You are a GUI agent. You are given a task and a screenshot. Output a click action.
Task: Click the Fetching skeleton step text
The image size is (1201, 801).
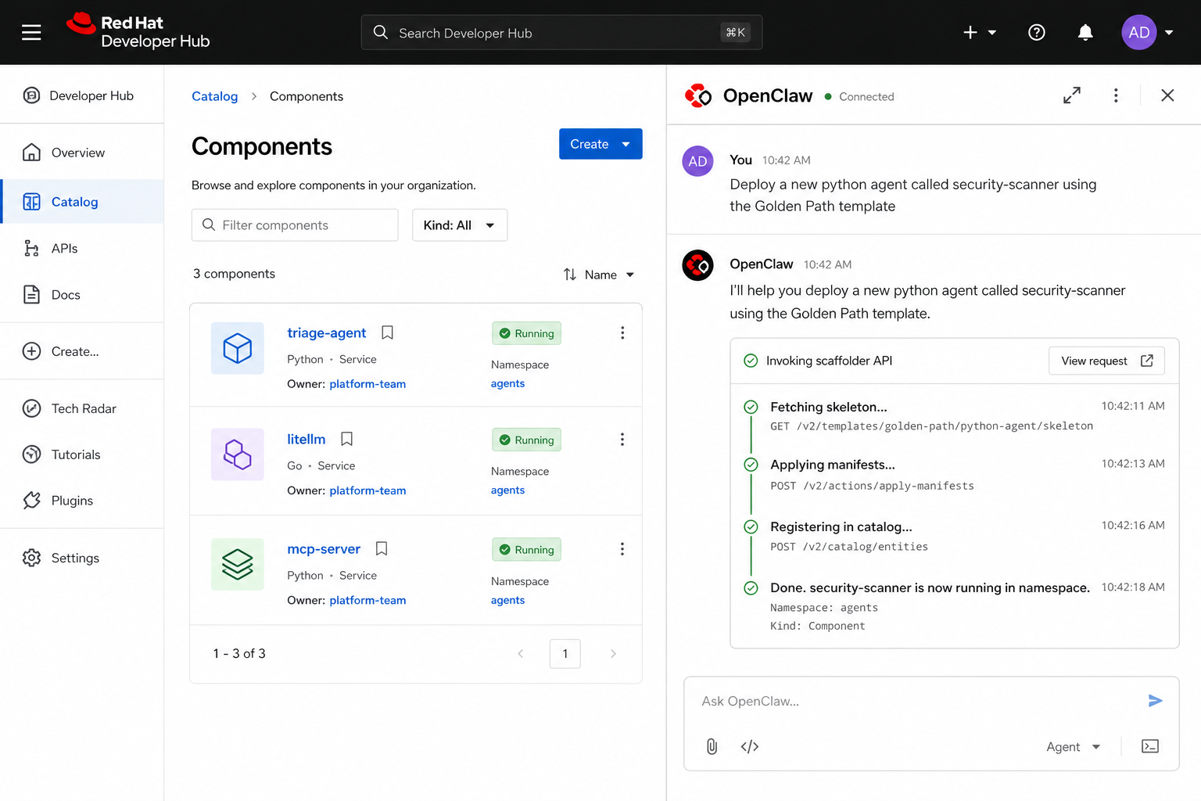click(x=829, y=407)
